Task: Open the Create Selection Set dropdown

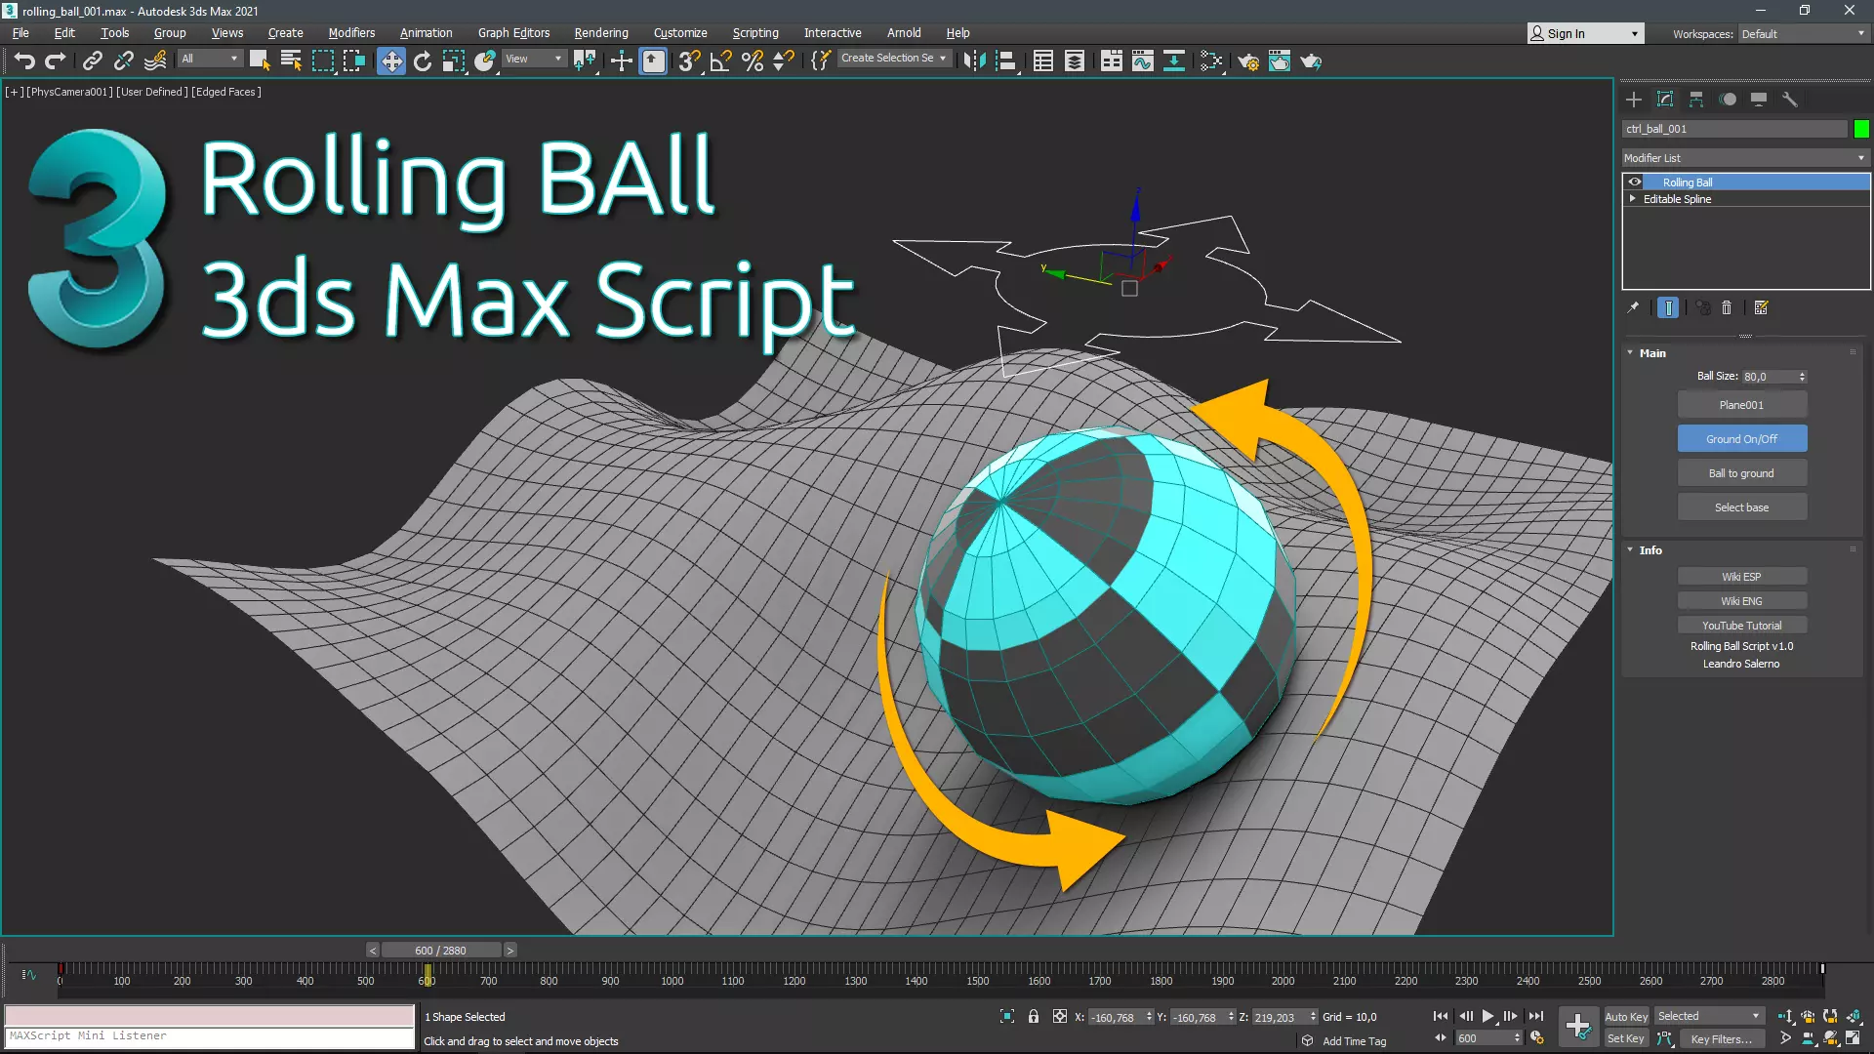Action: (893, 59)
